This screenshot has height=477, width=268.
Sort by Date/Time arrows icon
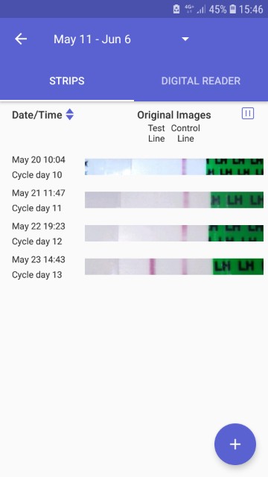[69, 114]
